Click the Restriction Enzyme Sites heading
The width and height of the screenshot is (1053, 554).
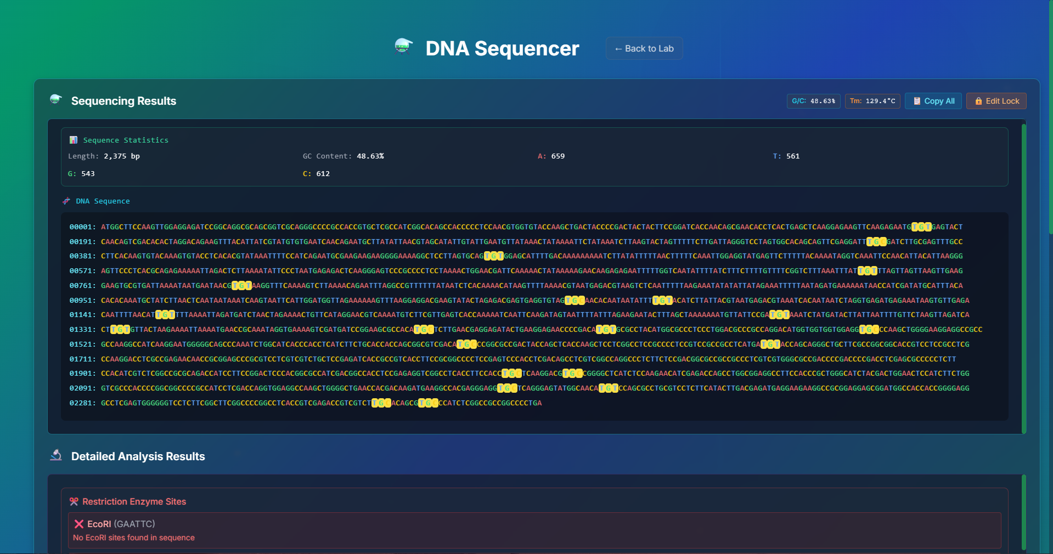(x=134, y=502)
